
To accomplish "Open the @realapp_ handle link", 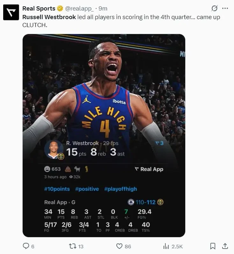I will tap(79, 8).
